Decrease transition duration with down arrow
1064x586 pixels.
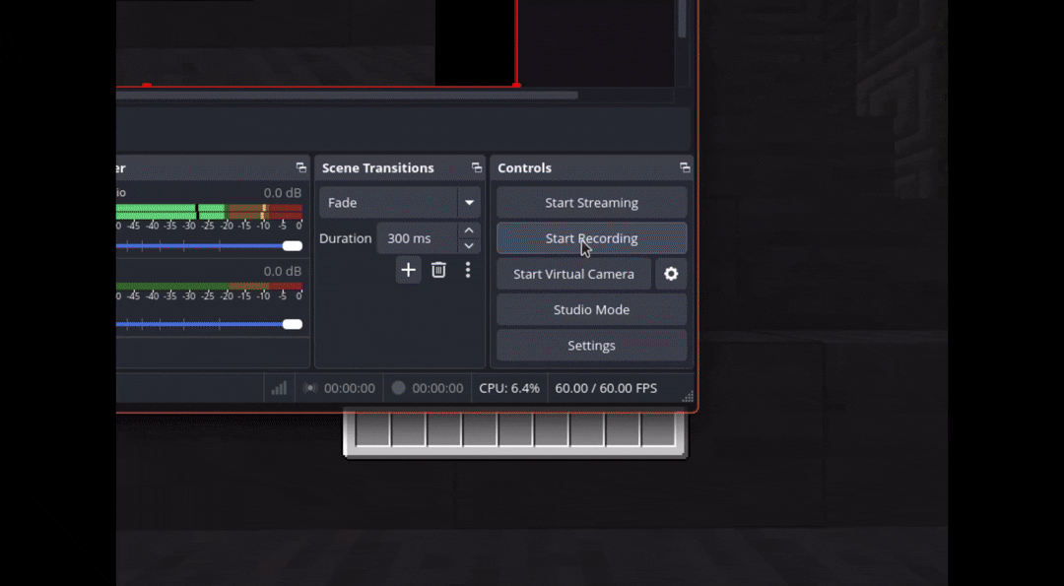coord(469,245)
